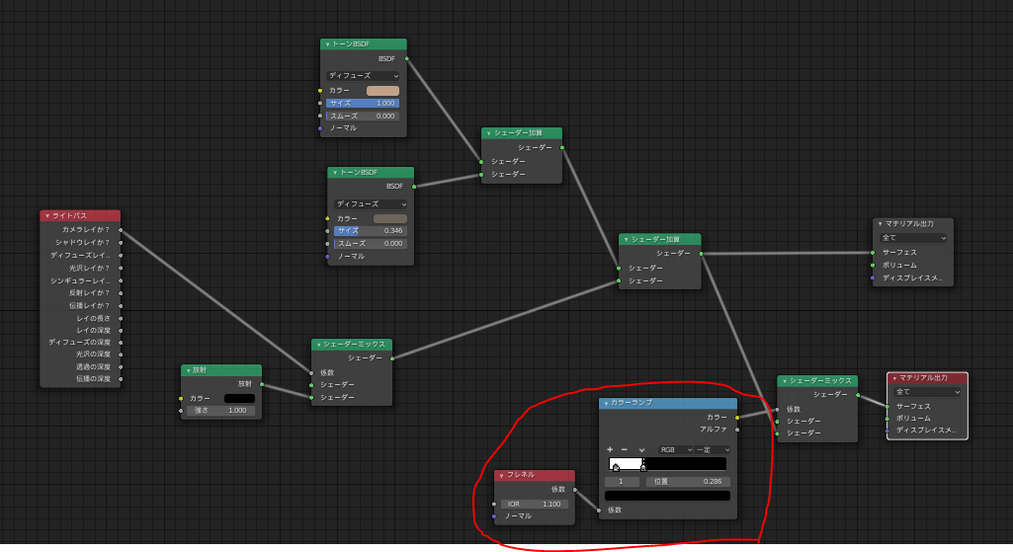Click the 透過の深度 output socket
The width and height of the screenshot is (1013, 552).
pyautogui.click(x=121, y=366)
